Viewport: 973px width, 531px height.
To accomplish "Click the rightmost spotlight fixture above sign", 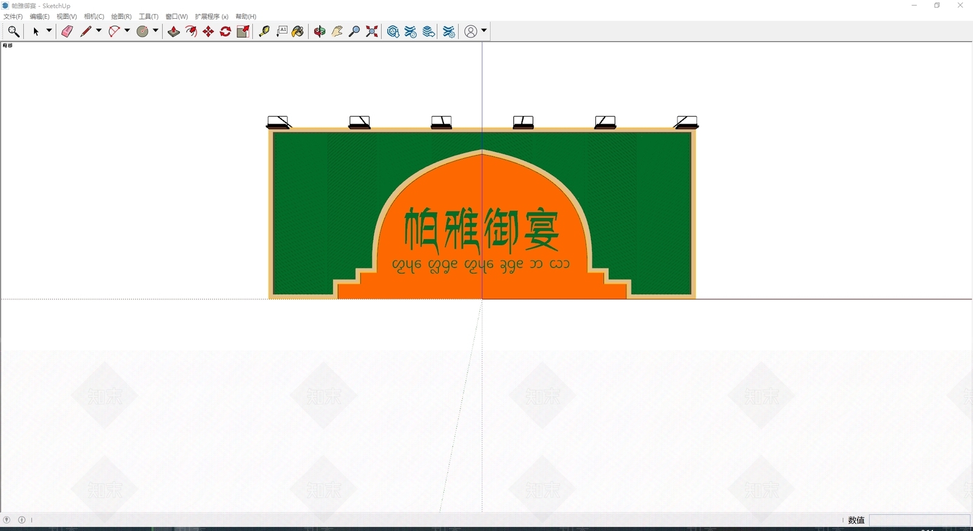I will click(x=686, y=122).
